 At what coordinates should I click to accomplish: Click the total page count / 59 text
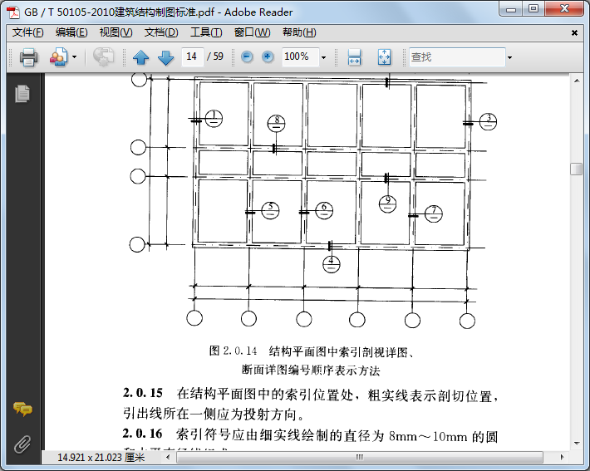215,56
